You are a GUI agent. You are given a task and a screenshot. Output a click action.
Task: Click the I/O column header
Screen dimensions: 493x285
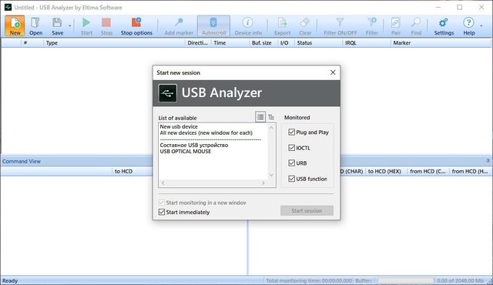point(286,42)
